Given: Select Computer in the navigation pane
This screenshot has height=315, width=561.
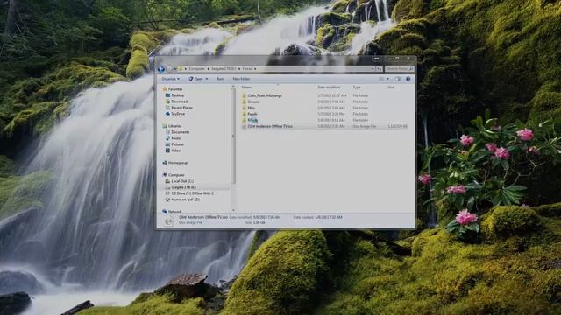Looking at the screenshot, I should coord(174,175).
